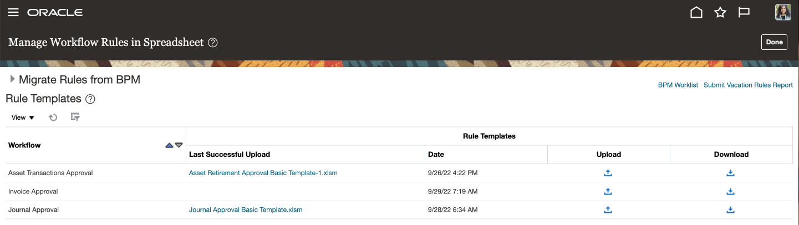Sort Workflow column ascending
The image size is (799, 225).
[x=169, y=145]
